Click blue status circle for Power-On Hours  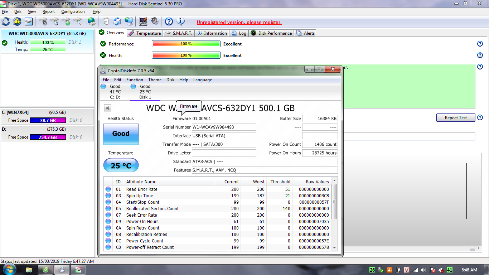coord(108,221)
